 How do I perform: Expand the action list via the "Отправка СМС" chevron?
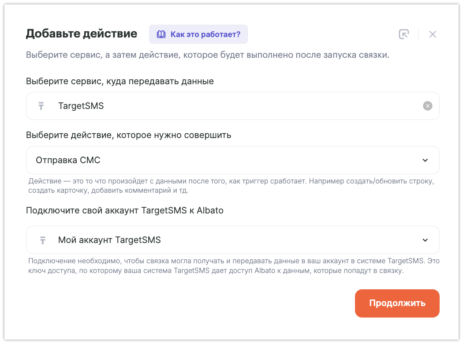(x=425, y=160)
